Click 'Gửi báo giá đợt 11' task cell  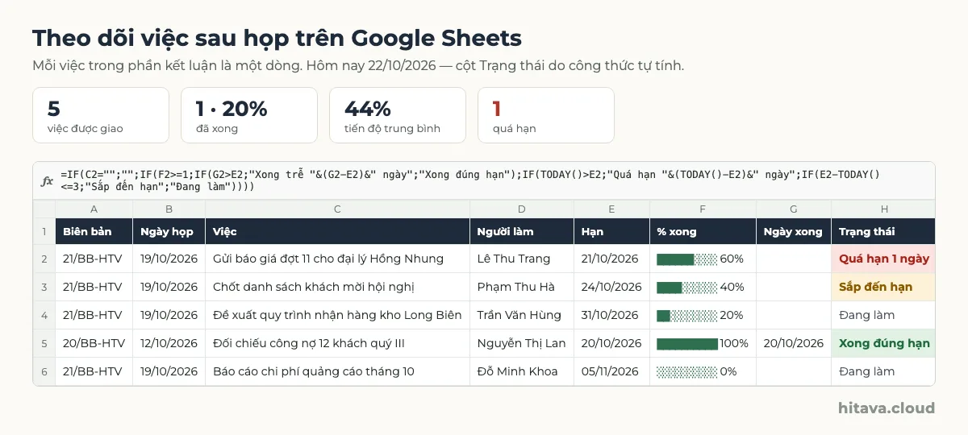tap(338, 259)
